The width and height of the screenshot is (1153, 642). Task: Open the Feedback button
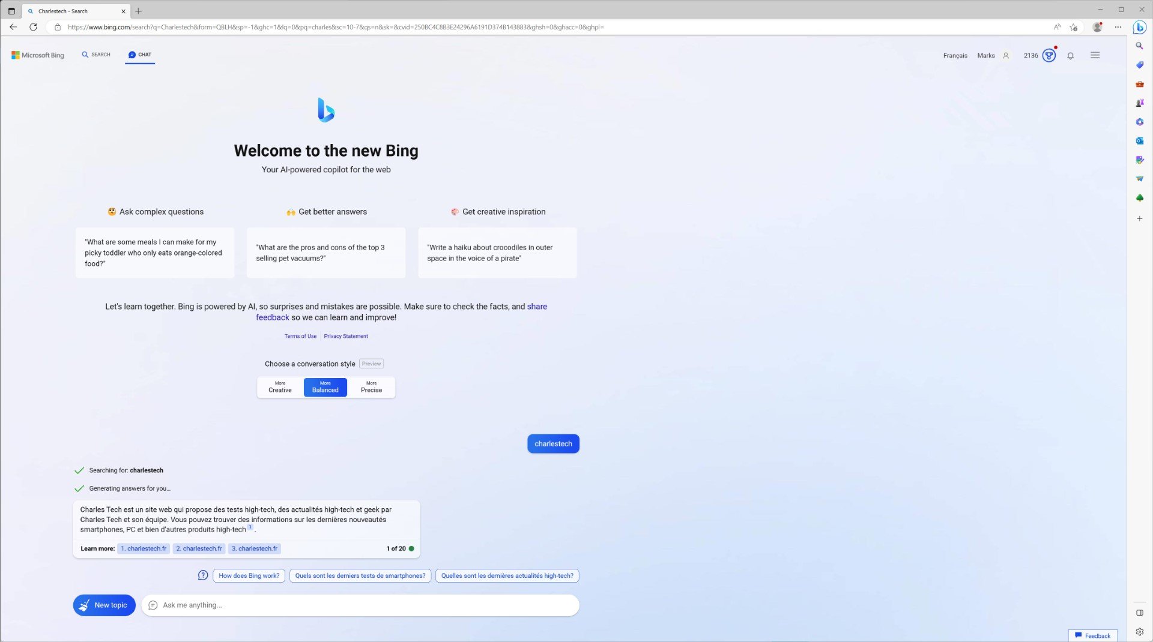(x=1092, y=635)
